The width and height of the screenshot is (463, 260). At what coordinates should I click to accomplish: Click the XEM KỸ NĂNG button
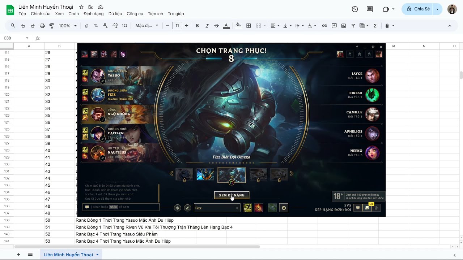tap(231, 195)
